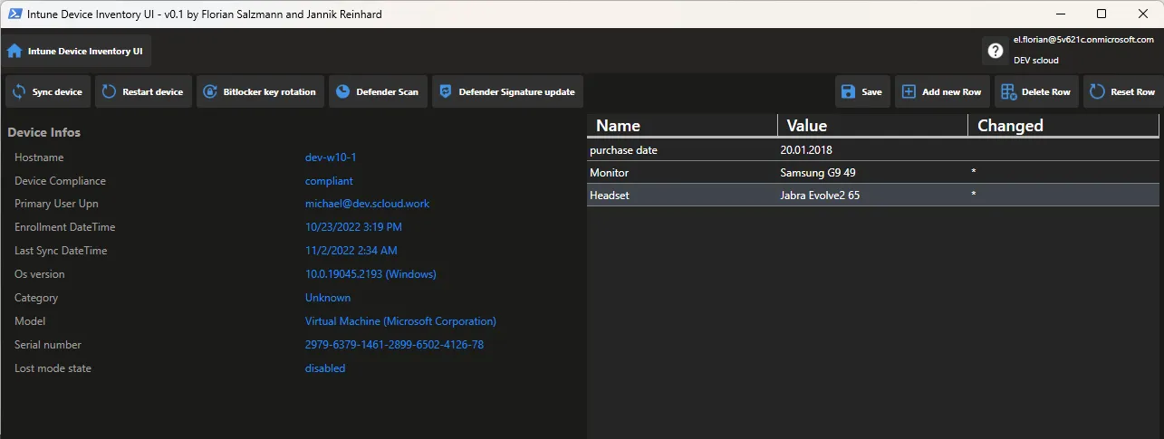Click the michael@dev.scloud.work UPN value
Screen dimensions: 1164x439
click(367, 204)
